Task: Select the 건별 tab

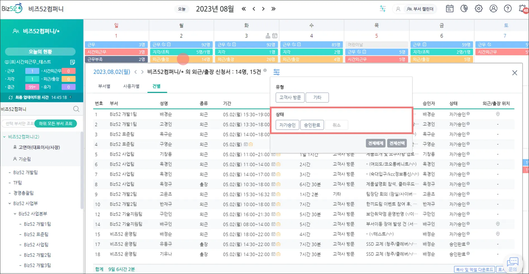Action: tap(156, 86)
